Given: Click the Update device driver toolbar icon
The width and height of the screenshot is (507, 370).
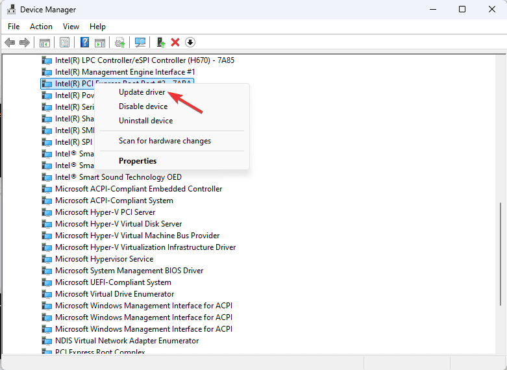Looking at the screenshot, I should pyautogui.click(x=120, y=42).
